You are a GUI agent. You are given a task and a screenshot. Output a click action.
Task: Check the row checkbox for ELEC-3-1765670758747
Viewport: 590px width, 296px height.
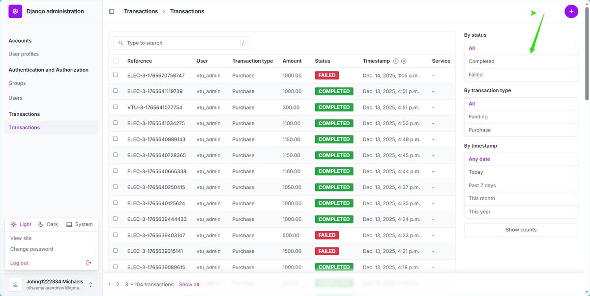click(x=115, y=75)
